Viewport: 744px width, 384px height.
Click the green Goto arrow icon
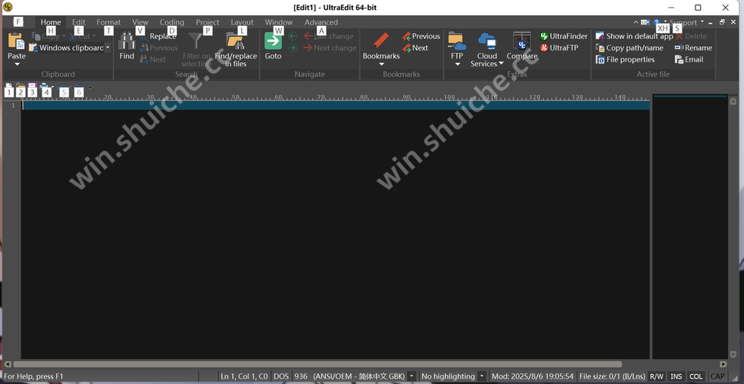(273, 41)
